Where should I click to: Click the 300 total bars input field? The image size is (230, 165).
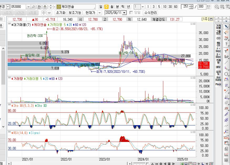(x=202, y=7)
